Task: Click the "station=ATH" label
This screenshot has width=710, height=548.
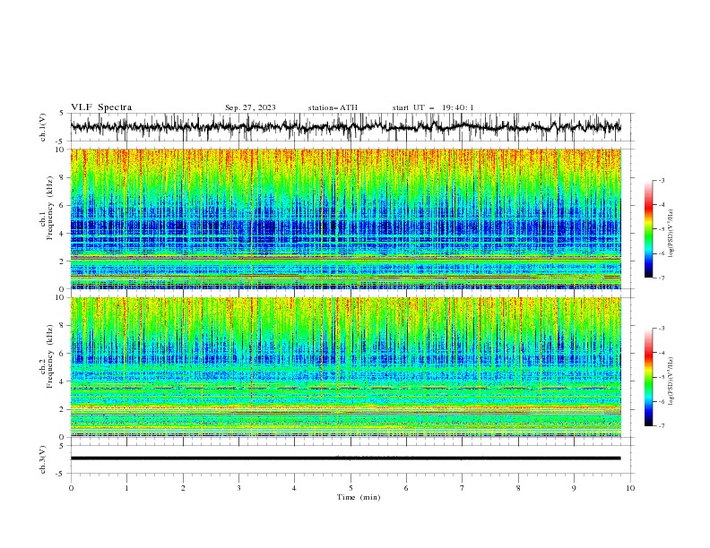Action: point(333,107)
